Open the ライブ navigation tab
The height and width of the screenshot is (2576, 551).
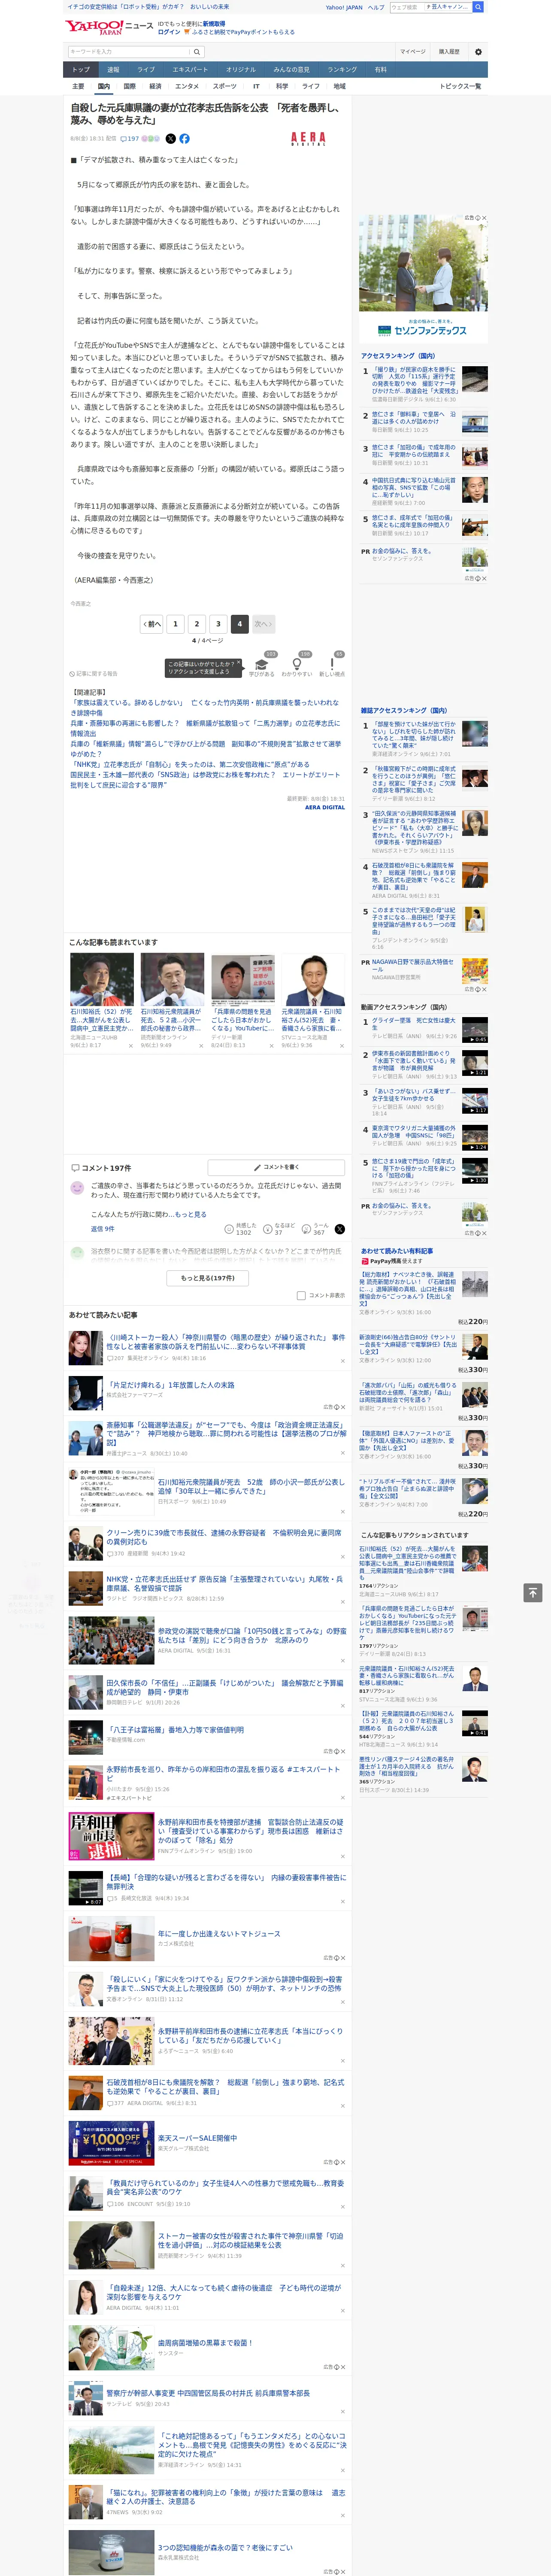[146, 70]
